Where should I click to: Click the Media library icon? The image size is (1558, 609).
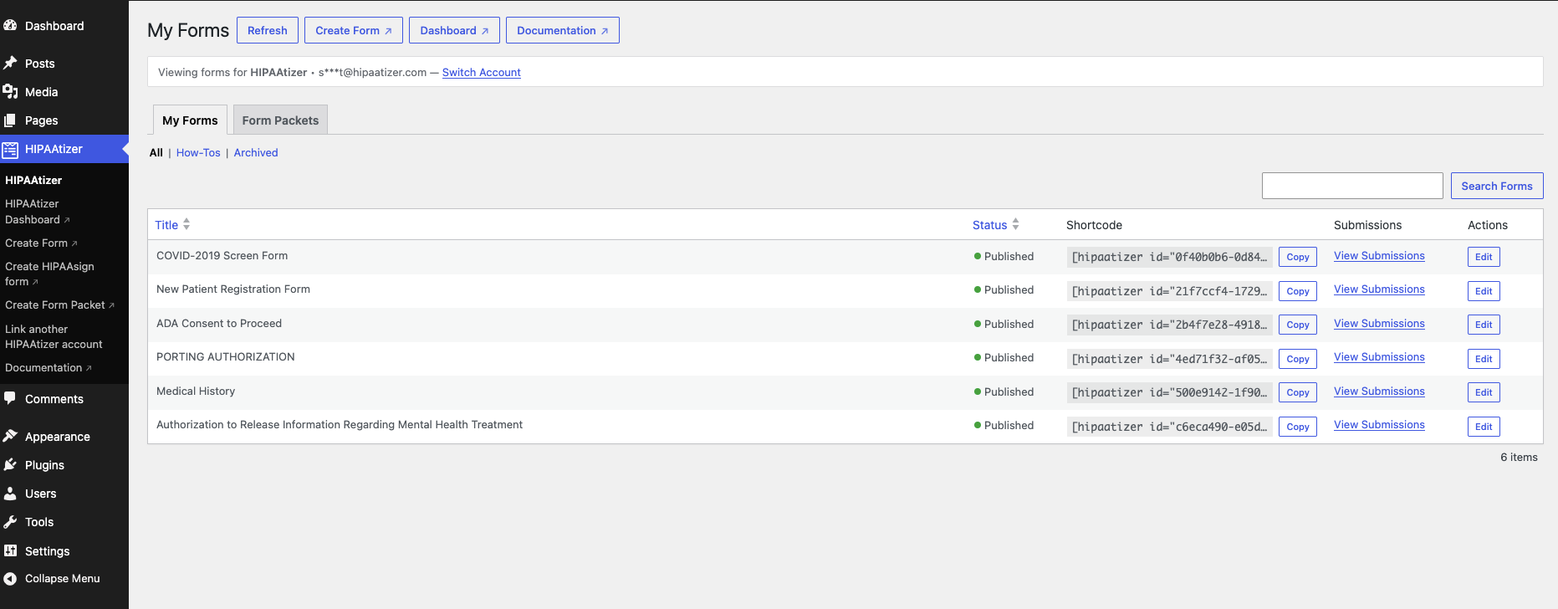point(10,92)
